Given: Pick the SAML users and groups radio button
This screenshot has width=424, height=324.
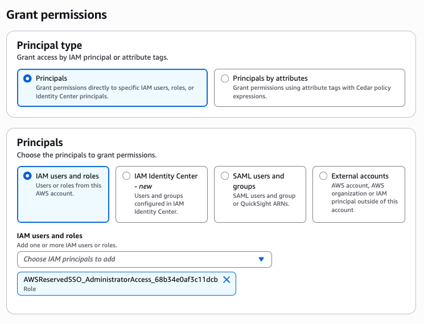Looking at the screenshot, I should [x=225, y=176].
